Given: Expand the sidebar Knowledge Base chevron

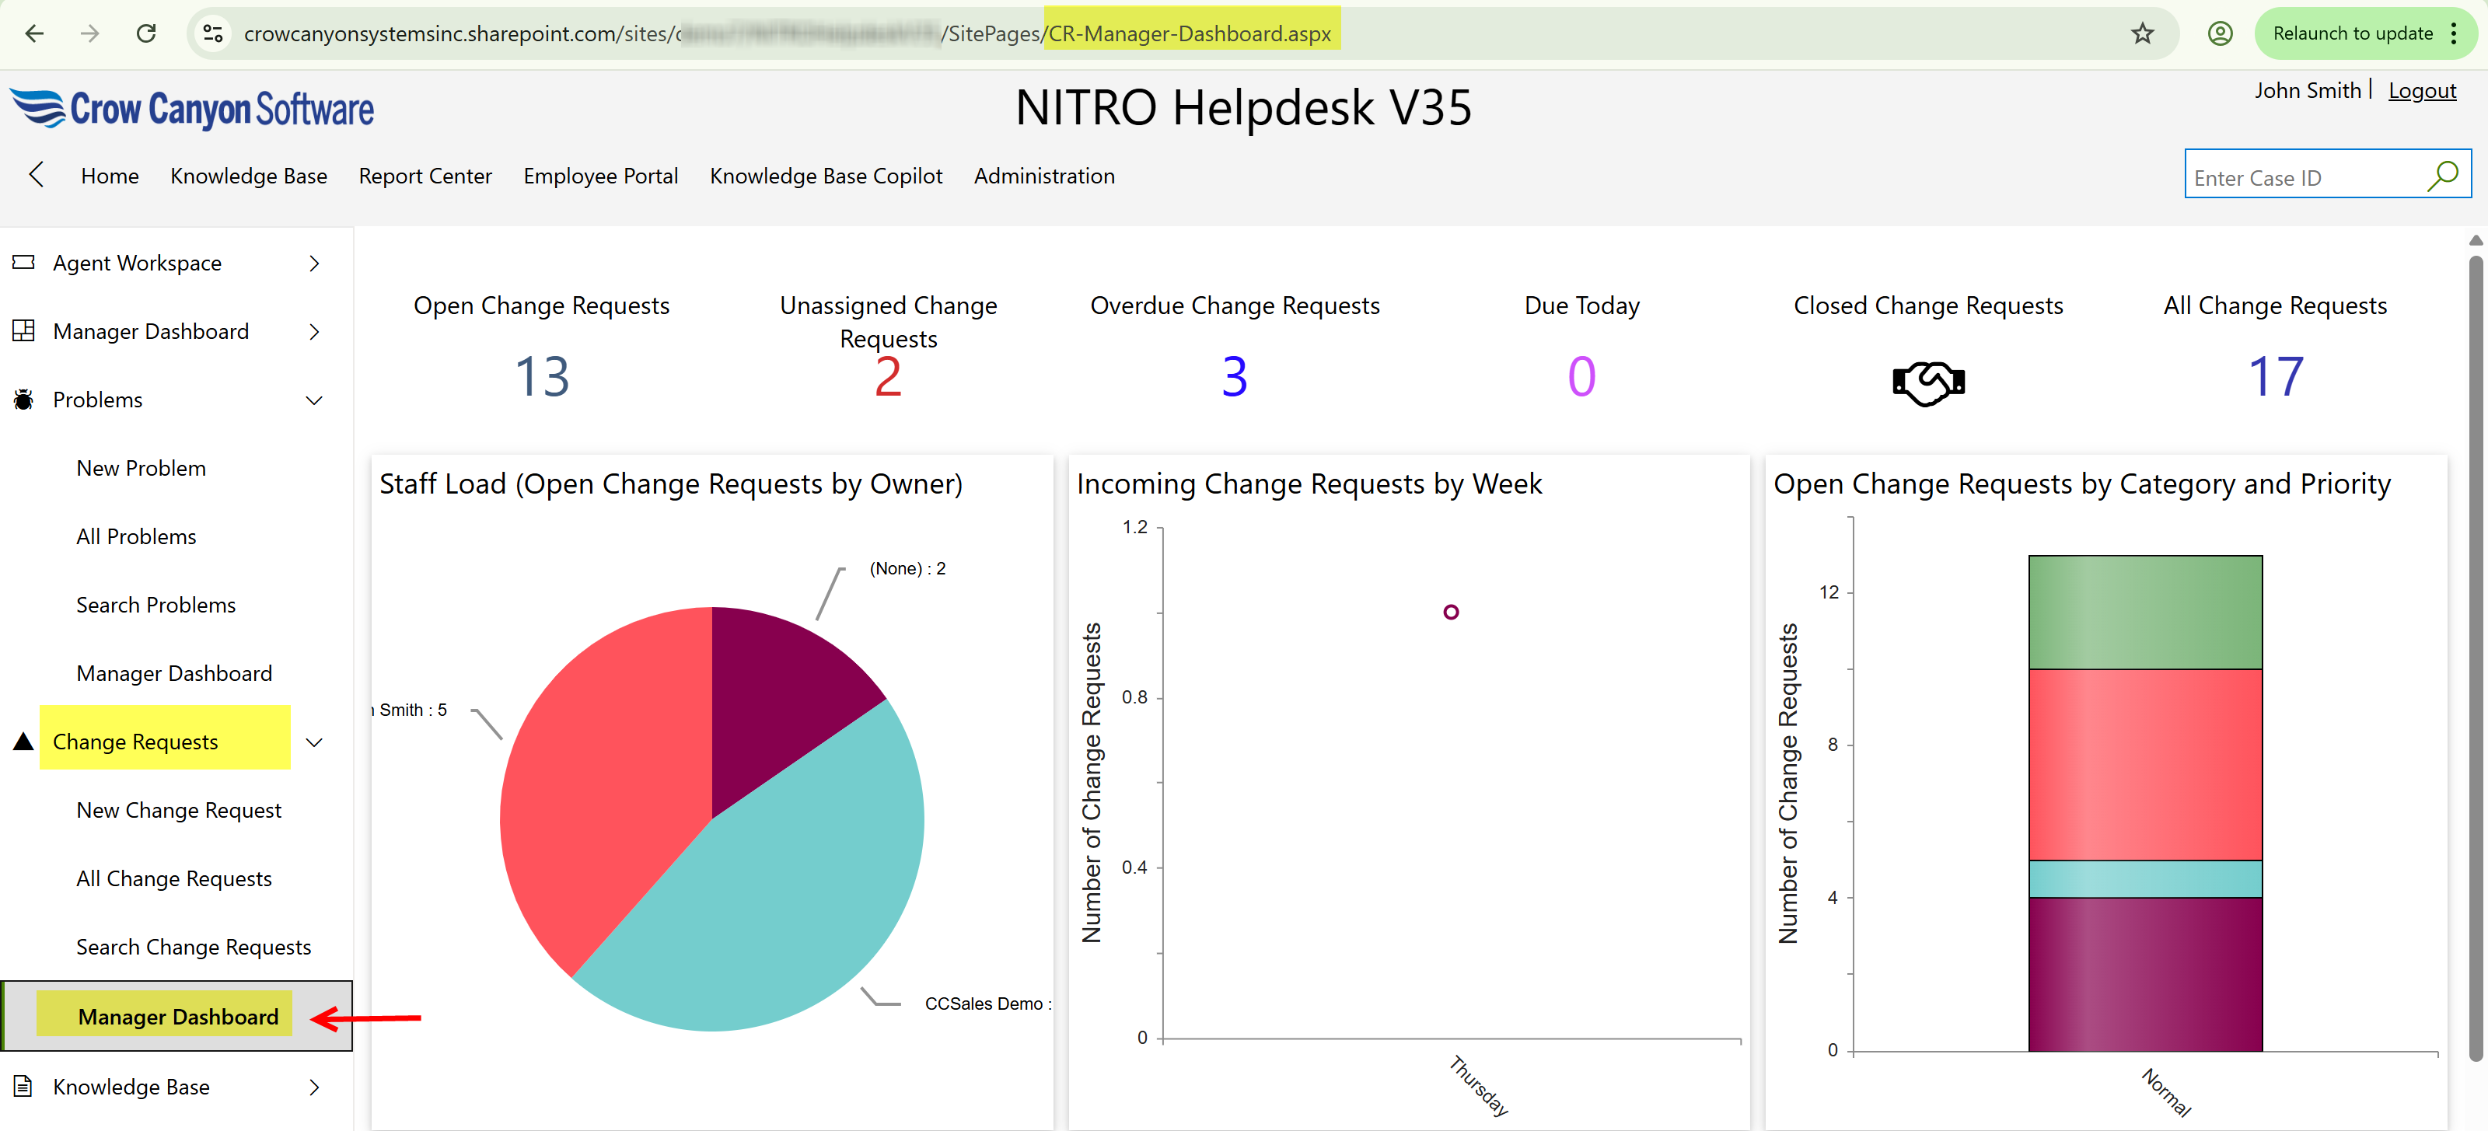Looking at the screenshot, I should click(314, 1087).
